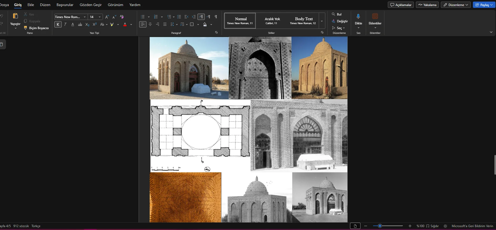This screenshot has height=230, width=496.
Task: Click the zoom slider in status bar
Action: coord(380,226)
